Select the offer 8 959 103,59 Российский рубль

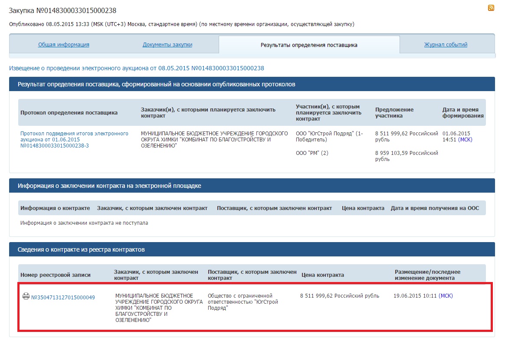[407, 156]
